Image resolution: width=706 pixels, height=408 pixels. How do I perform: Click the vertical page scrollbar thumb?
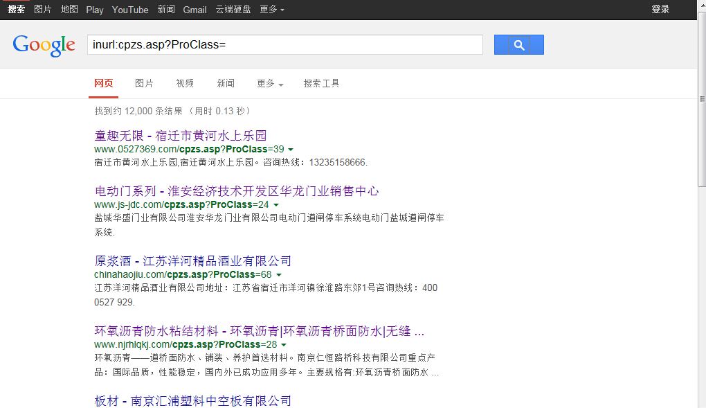point(702,99)
